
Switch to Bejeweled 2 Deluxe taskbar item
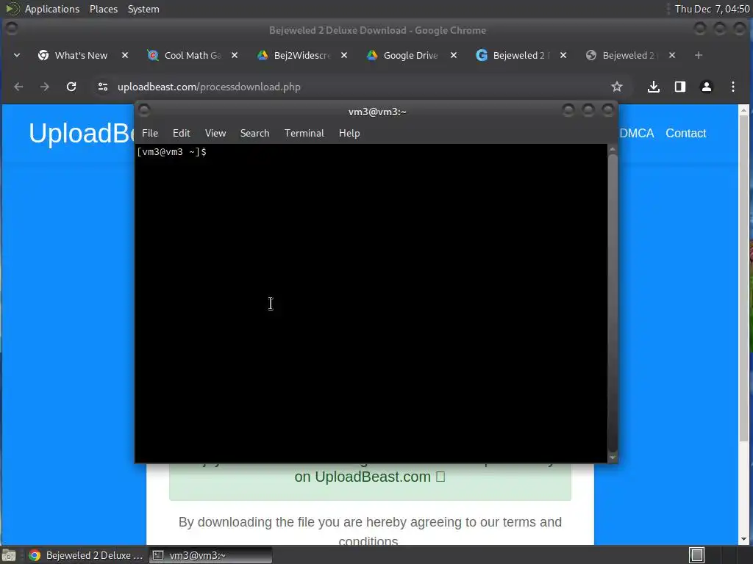pos(87,555)
